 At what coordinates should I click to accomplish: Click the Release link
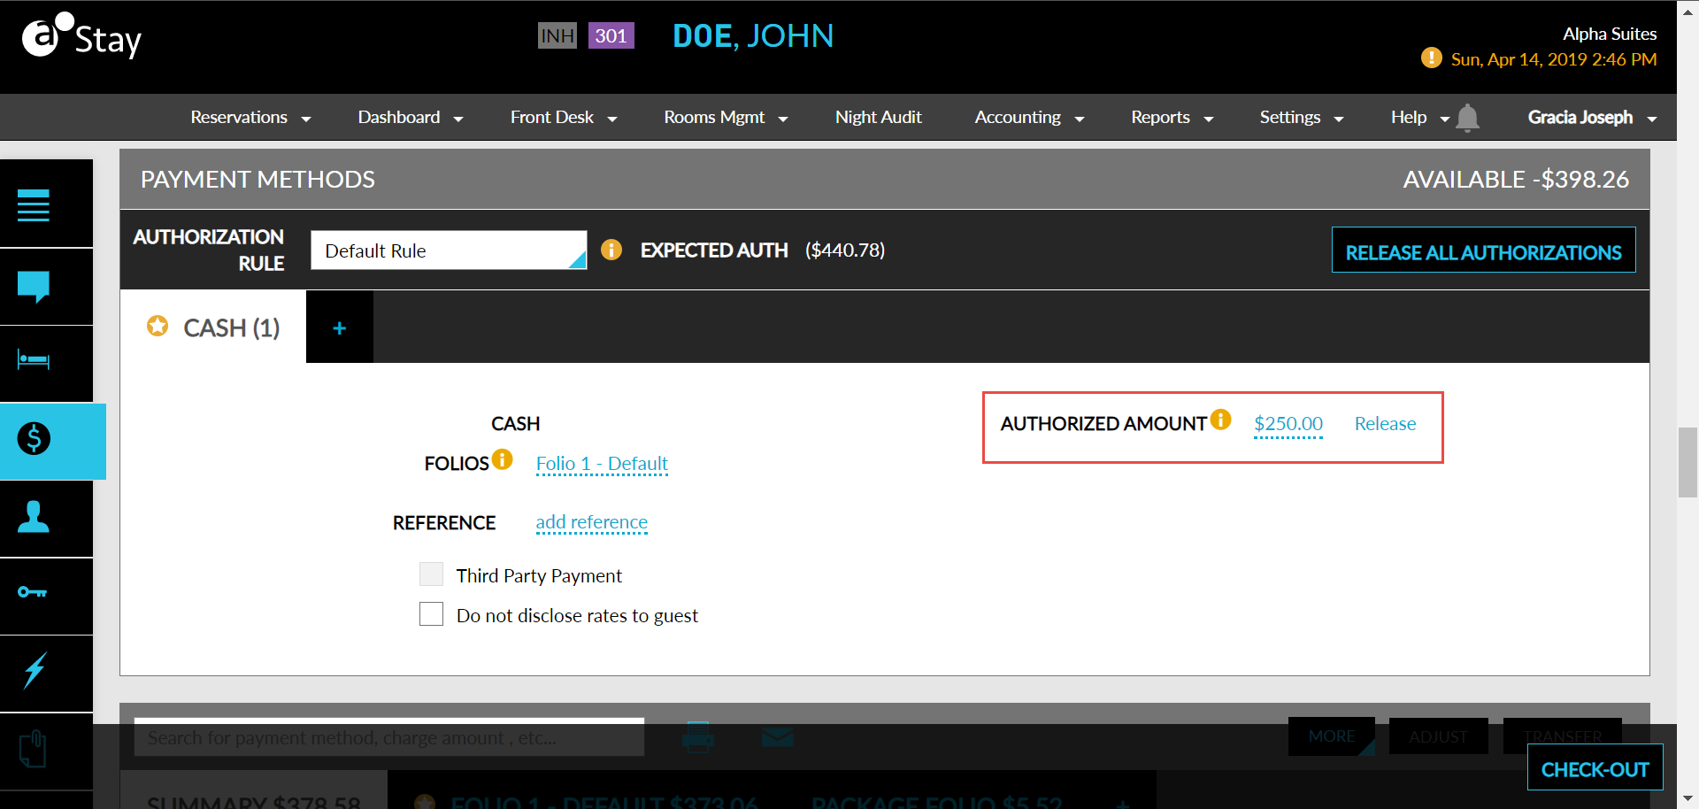tap(1385, 424)
